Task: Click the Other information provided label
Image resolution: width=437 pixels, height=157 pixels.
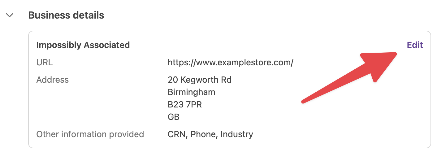Action: [x=90, y=134]
